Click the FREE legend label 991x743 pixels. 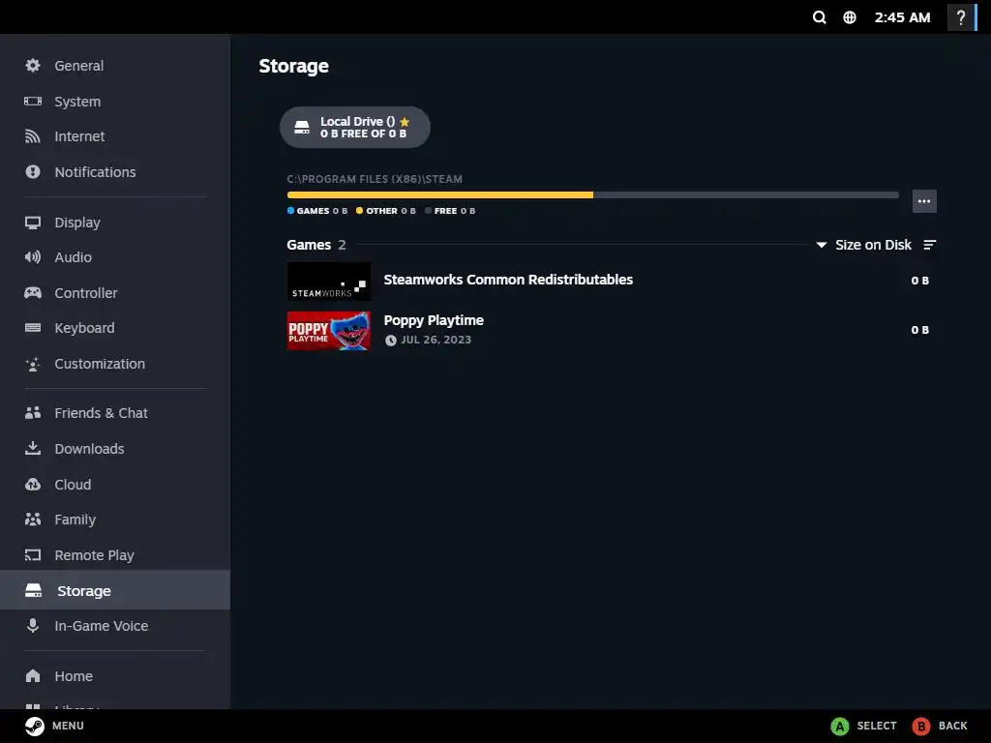(445, 211)
